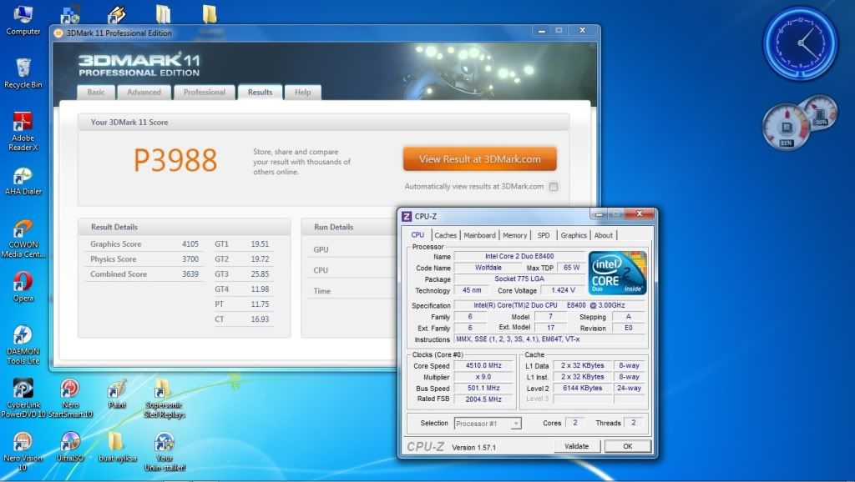Viewport: 855px width, 482px height.
Task: Click the CPU meter gadget dial
Action: point(786,127)
